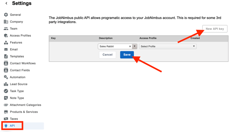Viewport: 235px width, 132px height.
Task: Open the Select Profile dropdown
Action: pos(168,46)
